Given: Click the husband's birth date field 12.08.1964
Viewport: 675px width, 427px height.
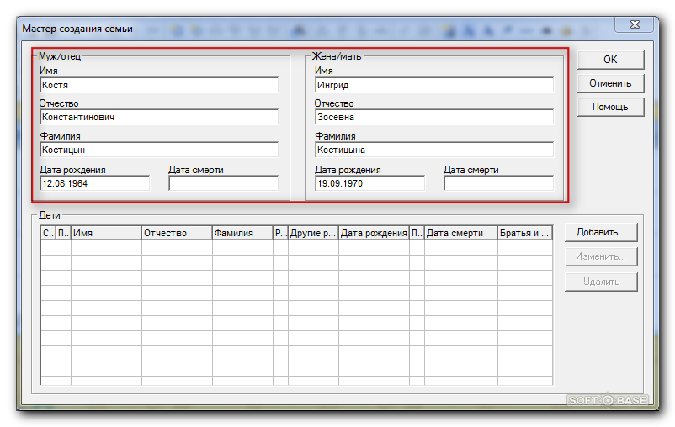Looking at the screenshot, I should tap(94, 183).
